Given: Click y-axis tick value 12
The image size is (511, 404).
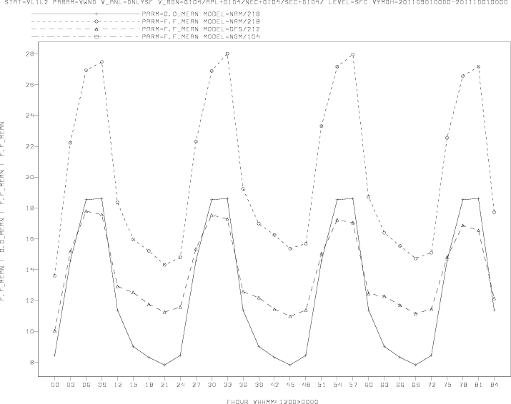Looking at the screenshot, I should (29, 301).
